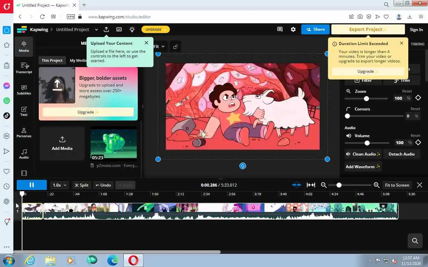This screenshot has height=267, width=428.
Task: Open Opera history clock icon
Action: click(x=7, y=187)
